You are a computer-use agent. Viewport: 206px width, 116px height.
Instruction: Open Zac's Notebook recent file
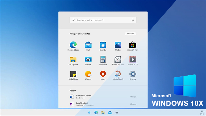click(103, 104)
